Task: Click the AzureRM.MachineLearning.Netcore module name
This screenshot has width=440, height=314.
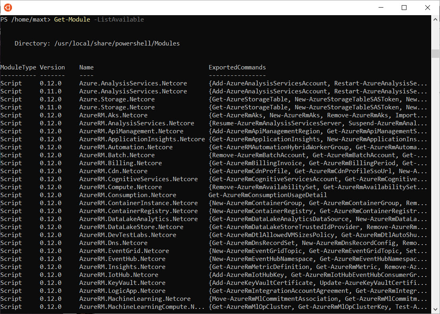Action: (132, 298)
